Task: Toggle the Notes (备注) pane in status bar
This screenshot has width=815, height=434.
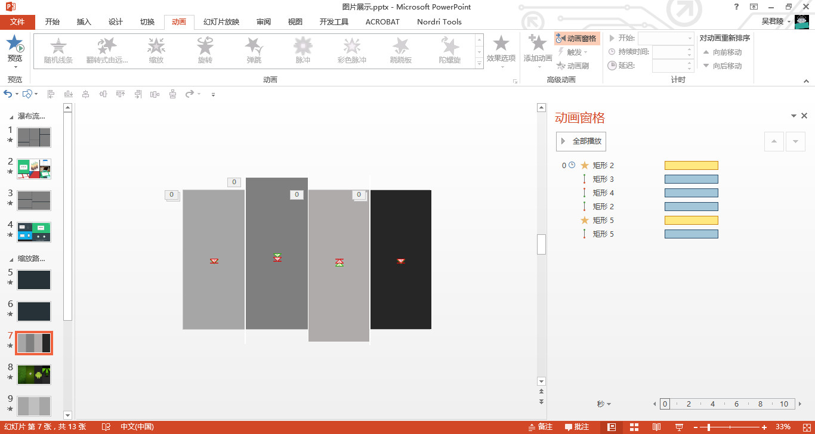Action: [x=540, y=427]
